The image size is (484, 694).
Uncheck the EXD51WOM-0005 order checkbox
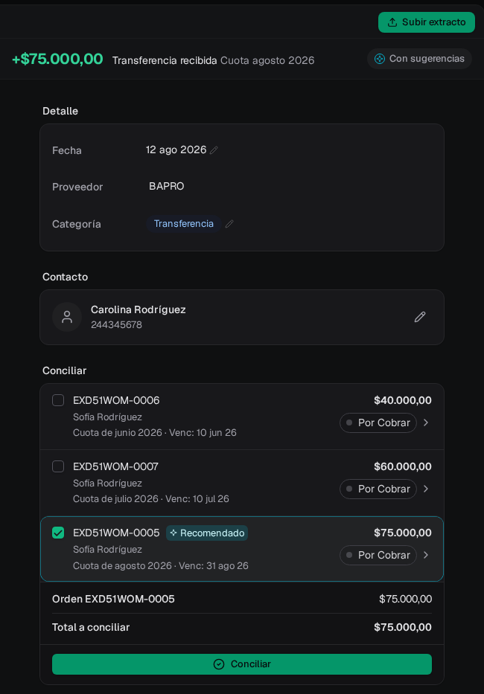[58, 533]
